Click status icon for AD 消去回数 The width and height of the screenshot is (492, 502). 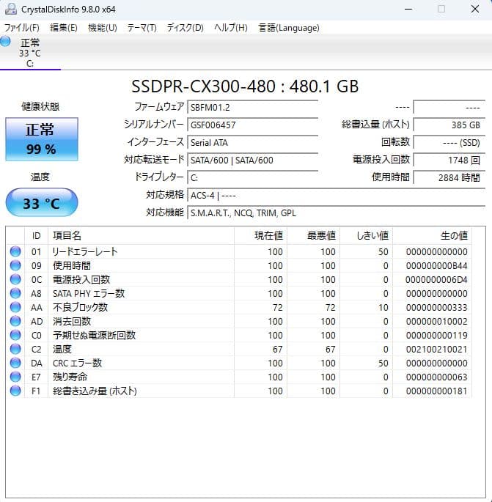(x=15, y=321)
